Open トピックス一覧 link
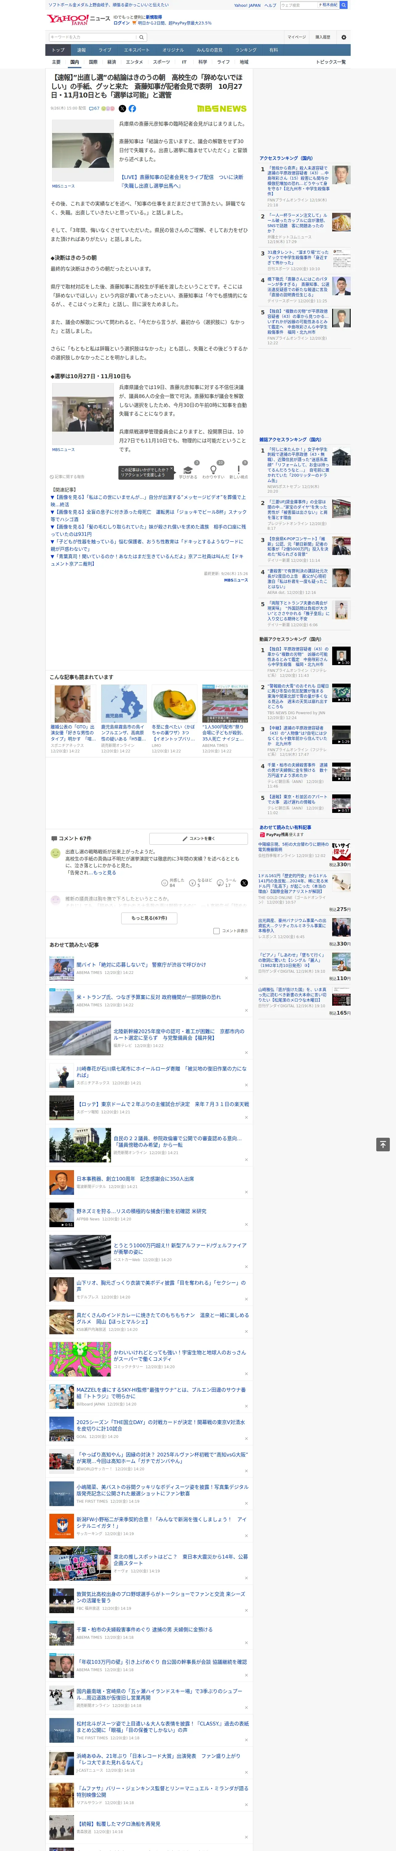396x1851 pixels. 331,62
